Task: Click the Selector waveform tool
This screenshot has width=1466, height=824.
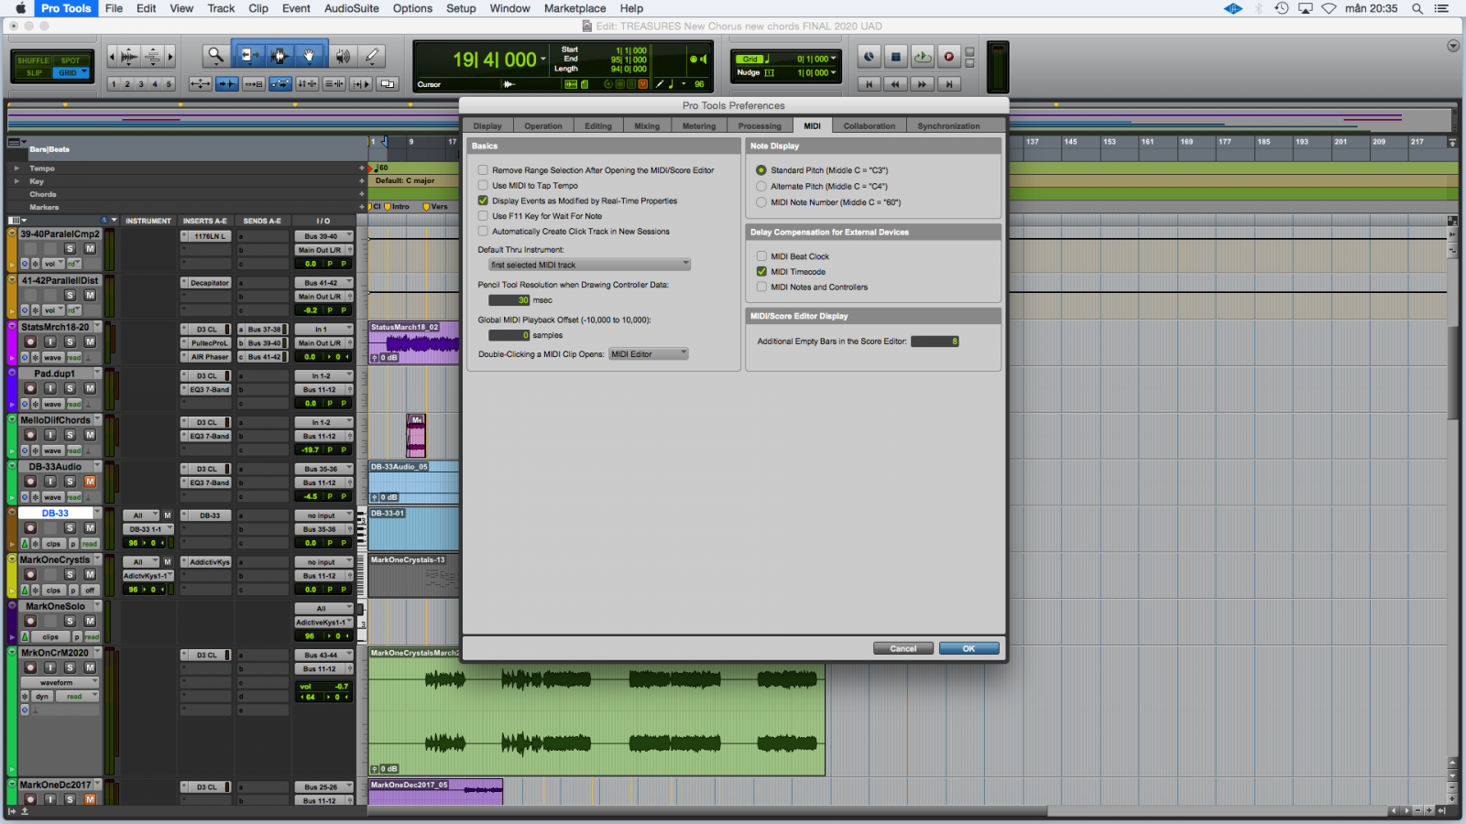Action: coord(279,57)
